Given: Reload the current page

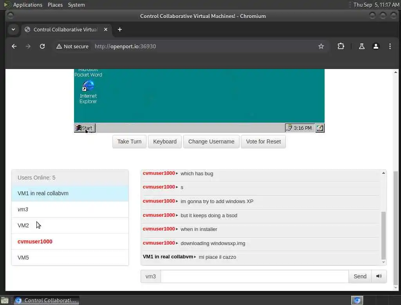Looking at the screenshot, I should (x=42, y=46).
